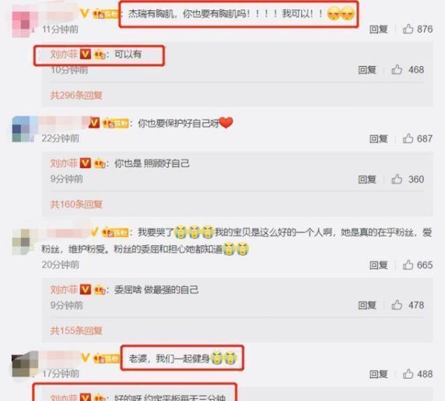Expand 共296条回复 replies

coord(76,95)
